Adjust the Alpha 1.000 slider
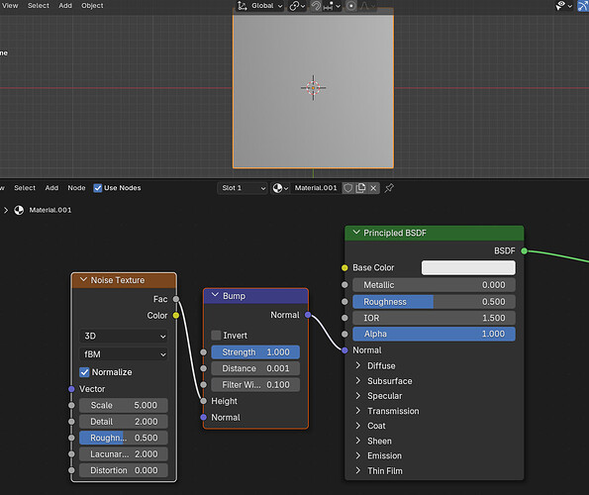 [x=434, y=334]
